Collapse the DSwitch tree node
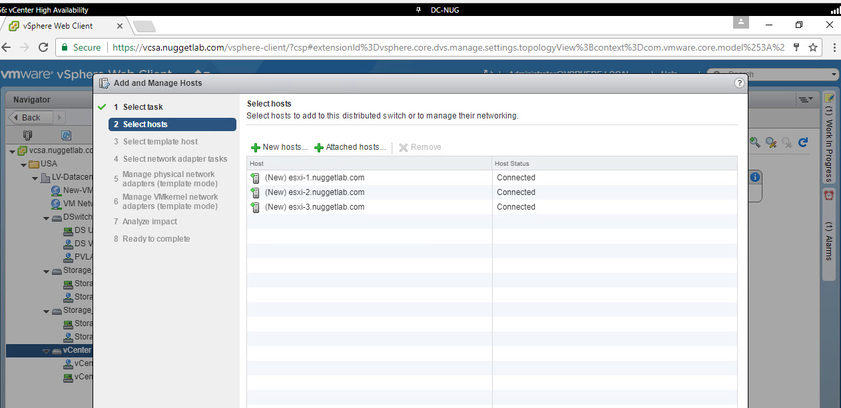The height and width of the screenshot is (408, 841). coord(46,218)
